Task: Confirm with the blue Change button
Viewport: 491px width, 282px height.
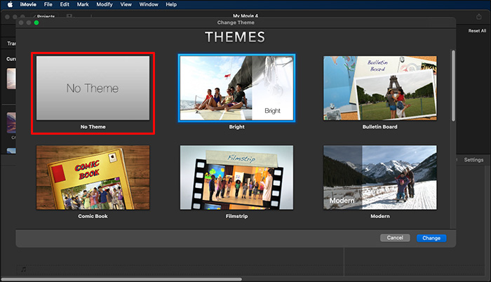Action: [431, 238]
